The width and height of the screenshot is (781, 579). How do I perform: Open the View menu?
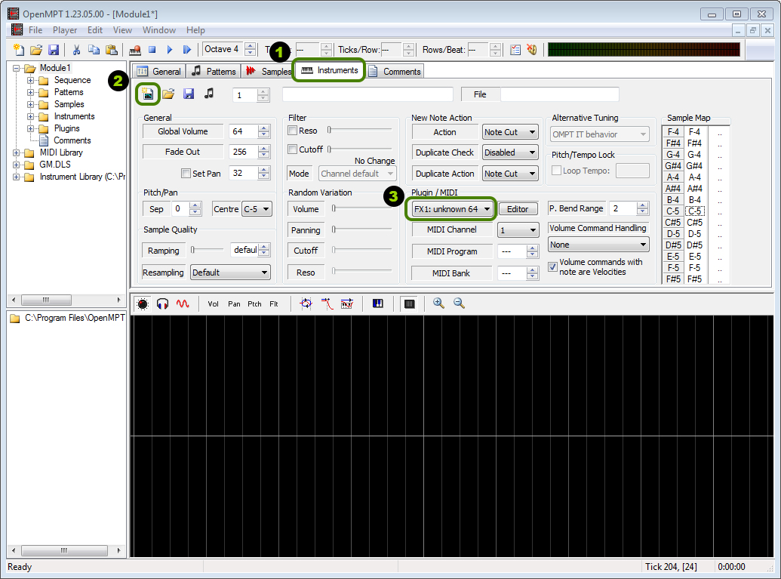(x=122, y=30)
